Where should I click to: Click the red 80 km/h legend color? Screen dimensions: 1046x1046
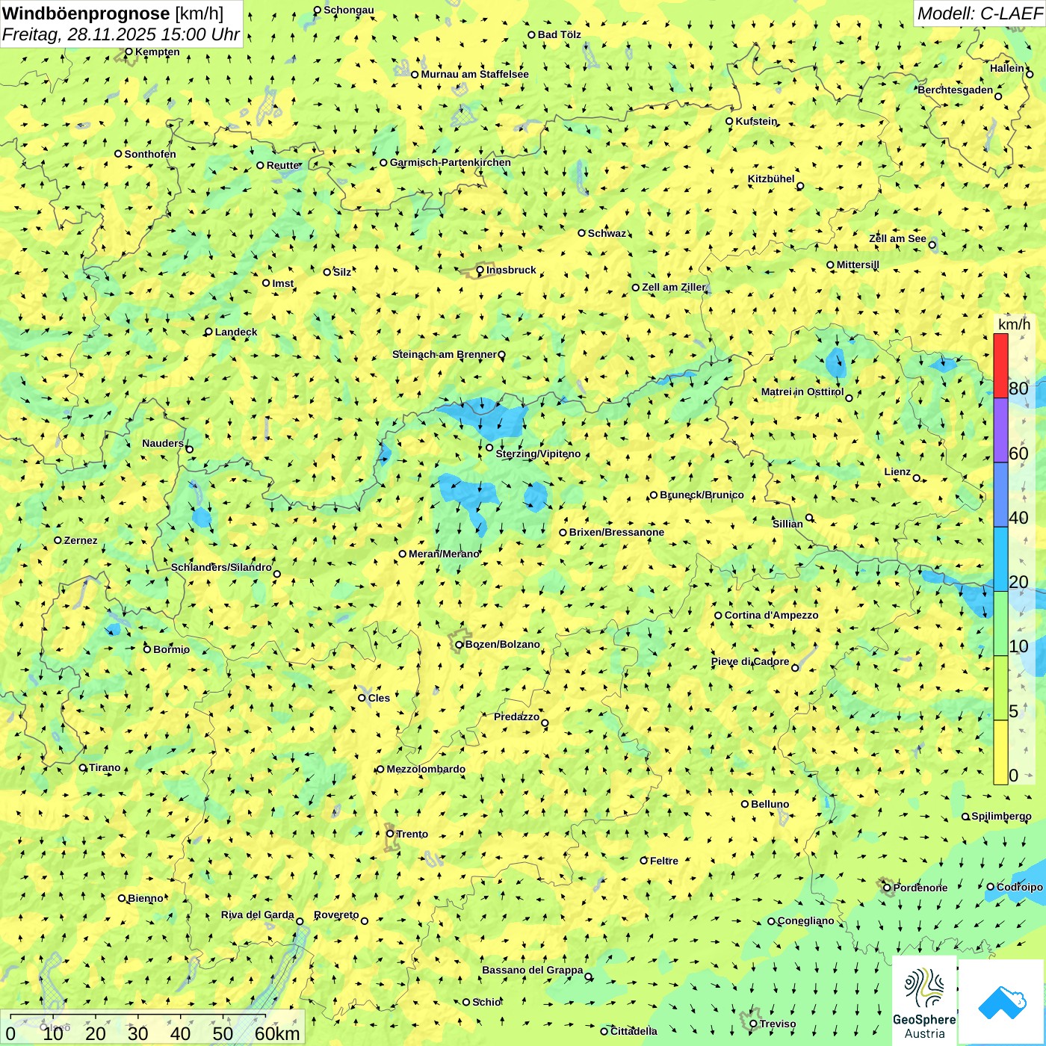click(1000, 365)
